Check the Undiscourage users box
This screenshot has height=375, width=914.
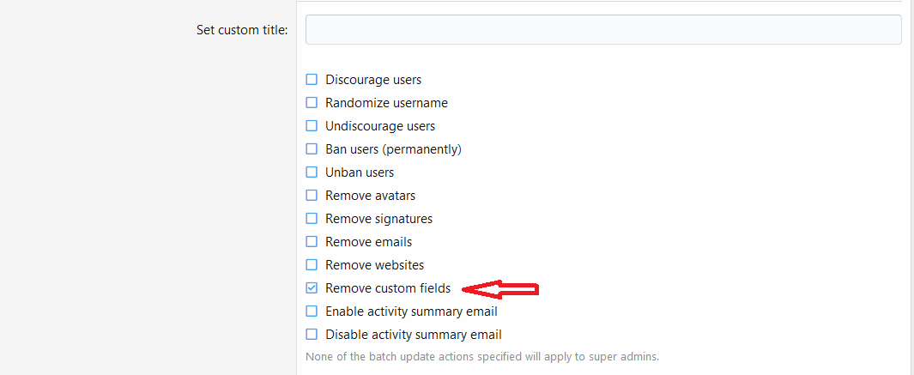(312, 126)
